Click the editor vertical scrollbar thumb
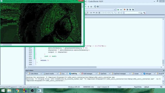The height and width of the screenshot is (93, 165). (x=163, y=62)
